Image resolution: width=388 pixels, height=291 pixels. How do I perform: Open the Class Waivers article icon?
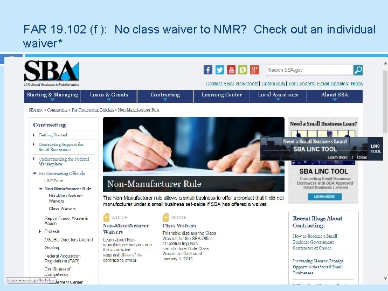pos(165,218)
